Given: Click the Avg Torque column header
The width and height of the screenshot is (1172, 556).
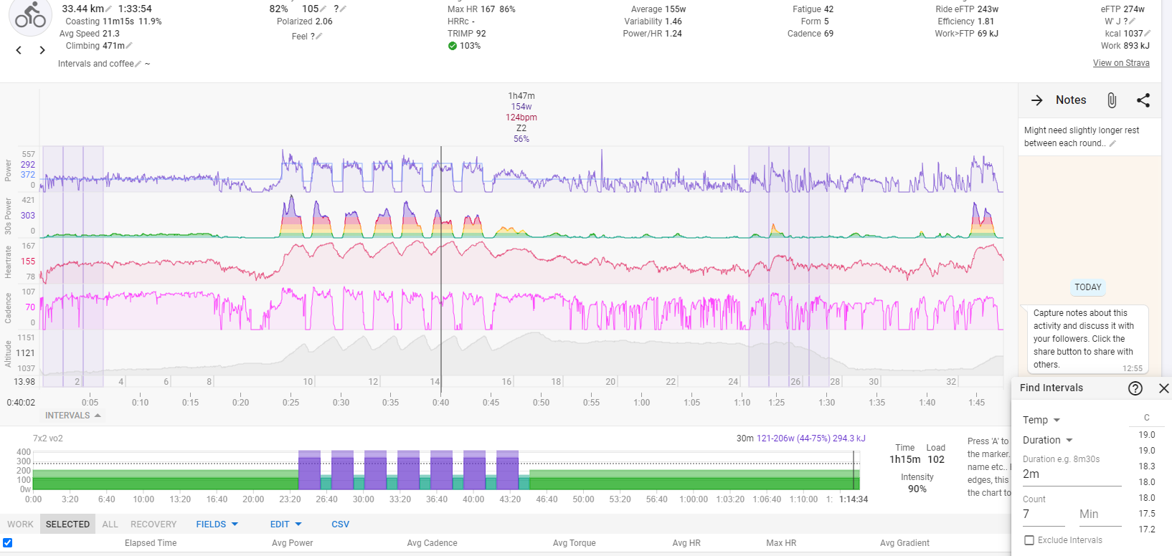Looking at the screenshot, I should point(575,543).
